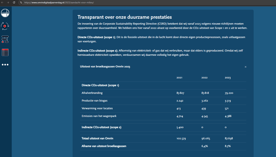The width and height of the screenshot is (276, 157).
Task: Select the 'Afvalverbranding' row label
Action: point(92,93)
